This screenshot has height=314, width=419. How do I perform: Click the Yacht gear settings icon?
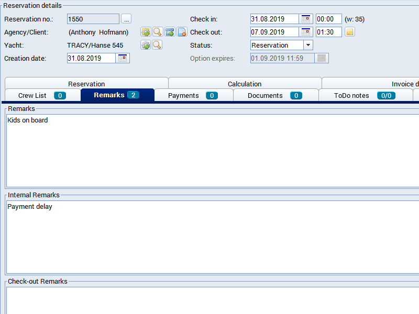(x=146, y=45)
